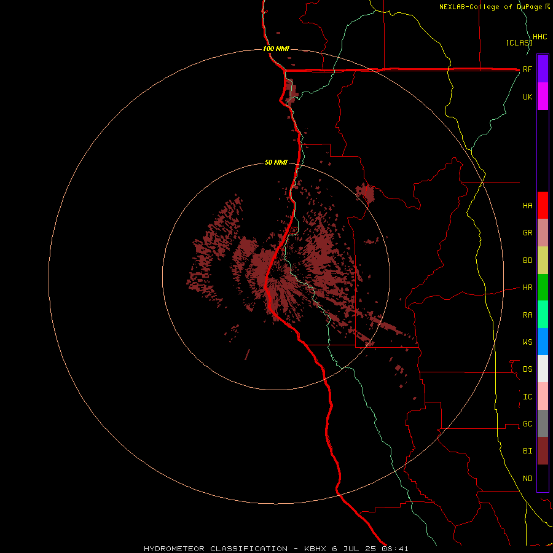The height and width of the screenshot is (553, 553).
Task: Click the 'UK' legend label
Action: (x=527, y=96)
